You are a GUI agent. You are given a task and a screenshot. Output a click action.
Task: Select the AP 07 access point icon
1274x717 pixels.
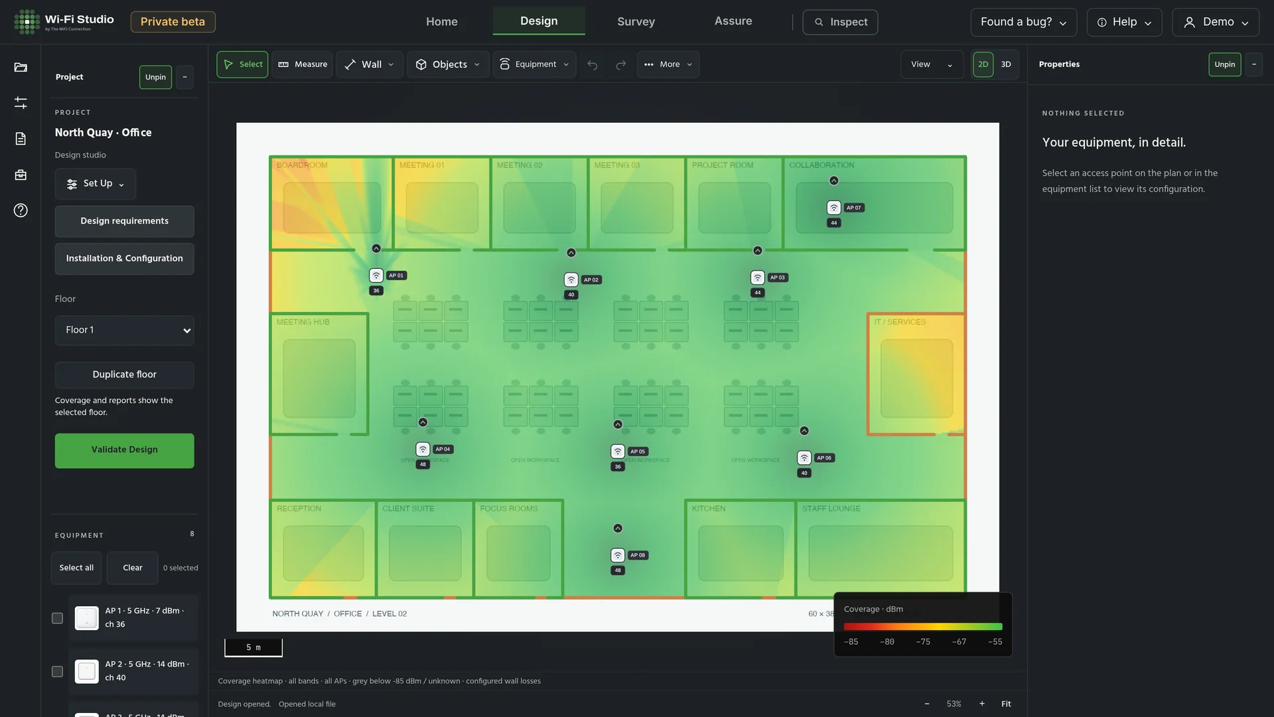[834, 208]
